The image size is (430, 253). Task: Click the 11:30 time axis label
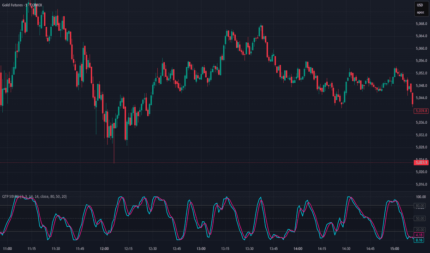tap(56, 248)
